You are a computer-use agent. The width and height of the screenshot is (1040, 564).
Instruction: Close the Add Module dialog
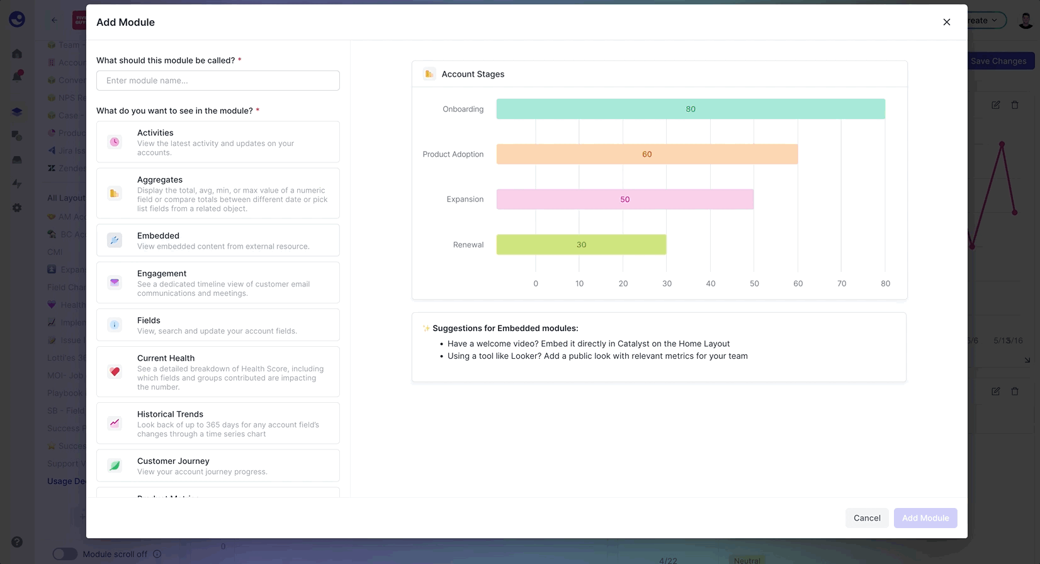[x=946, y=22]
